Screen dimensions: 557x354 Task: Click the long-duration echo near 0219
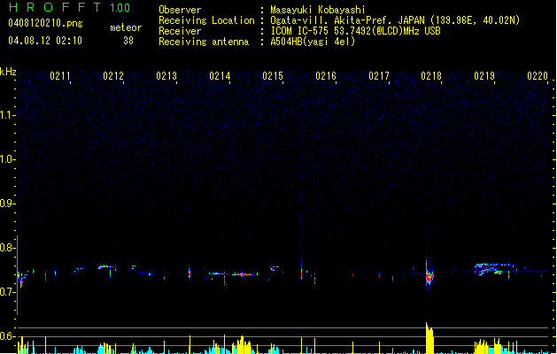(494, 269)
